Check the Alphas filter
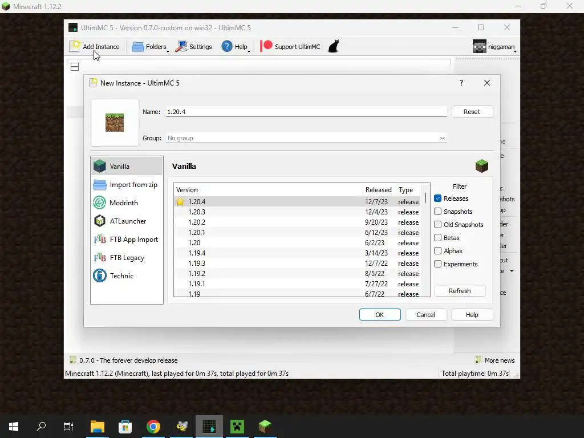 coord(437,251)
